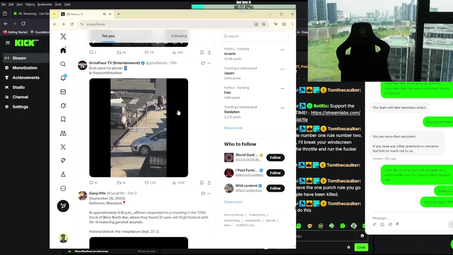Image resolution: width=453 pixels, height=255 pixels.
Task: Click the compose post feather button
Action: [x=63, y=206]
